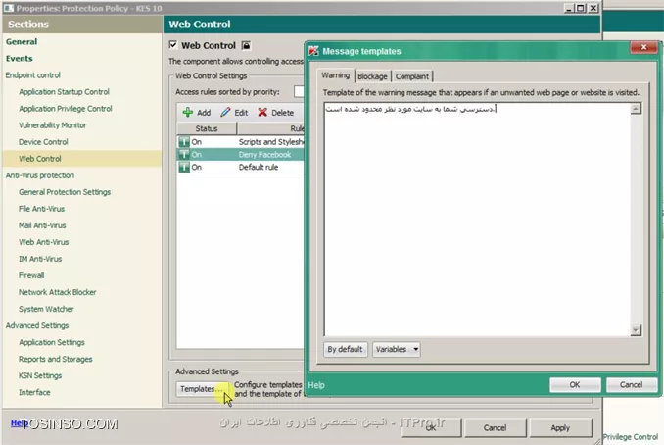Open IM Anti-Virus section
664x445 pixels.
(x=40, y=259)
